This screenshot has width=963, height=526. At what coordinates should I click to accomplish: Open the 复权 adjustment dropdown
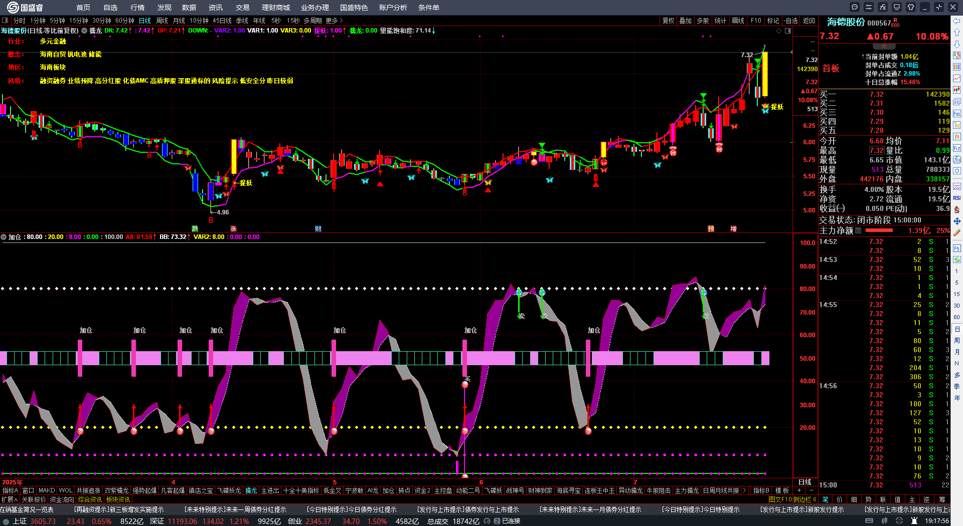pos(668,21)
